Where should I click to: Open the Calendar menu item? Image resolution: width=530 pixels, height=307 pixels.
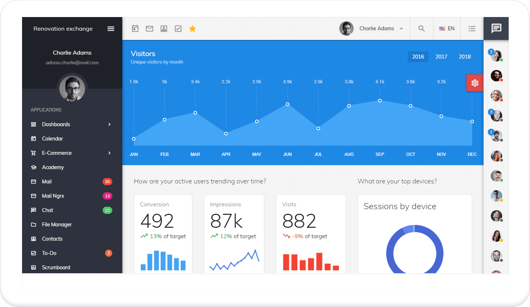coord(72,139)
